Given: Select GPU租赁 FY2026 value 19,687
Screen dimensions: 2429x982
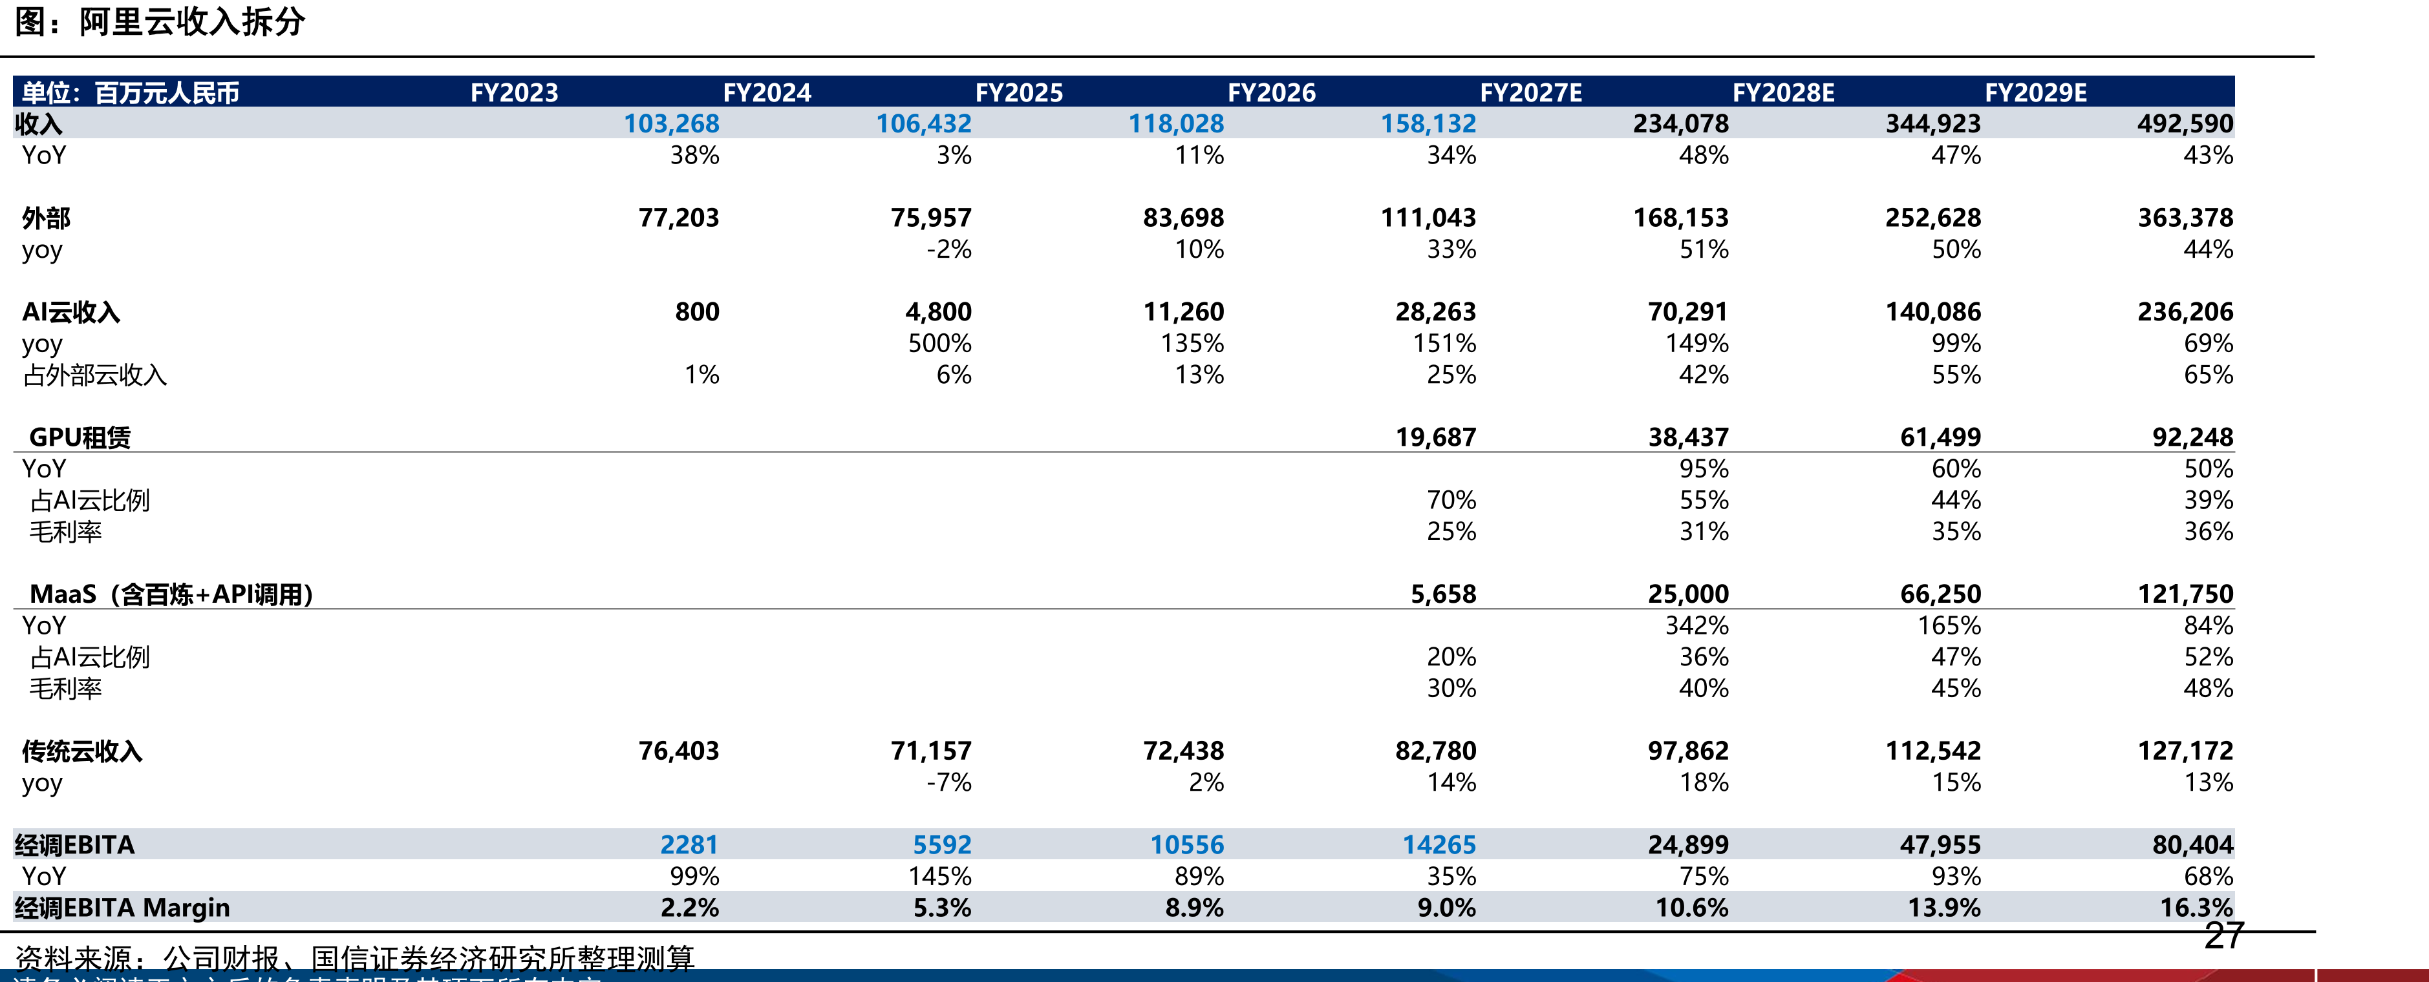Looking at the screenshot, I should point(1435,437).
